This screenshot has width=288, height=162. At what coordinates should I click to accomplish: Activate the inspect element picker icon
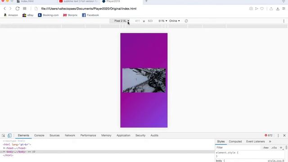tap(4, 135)
